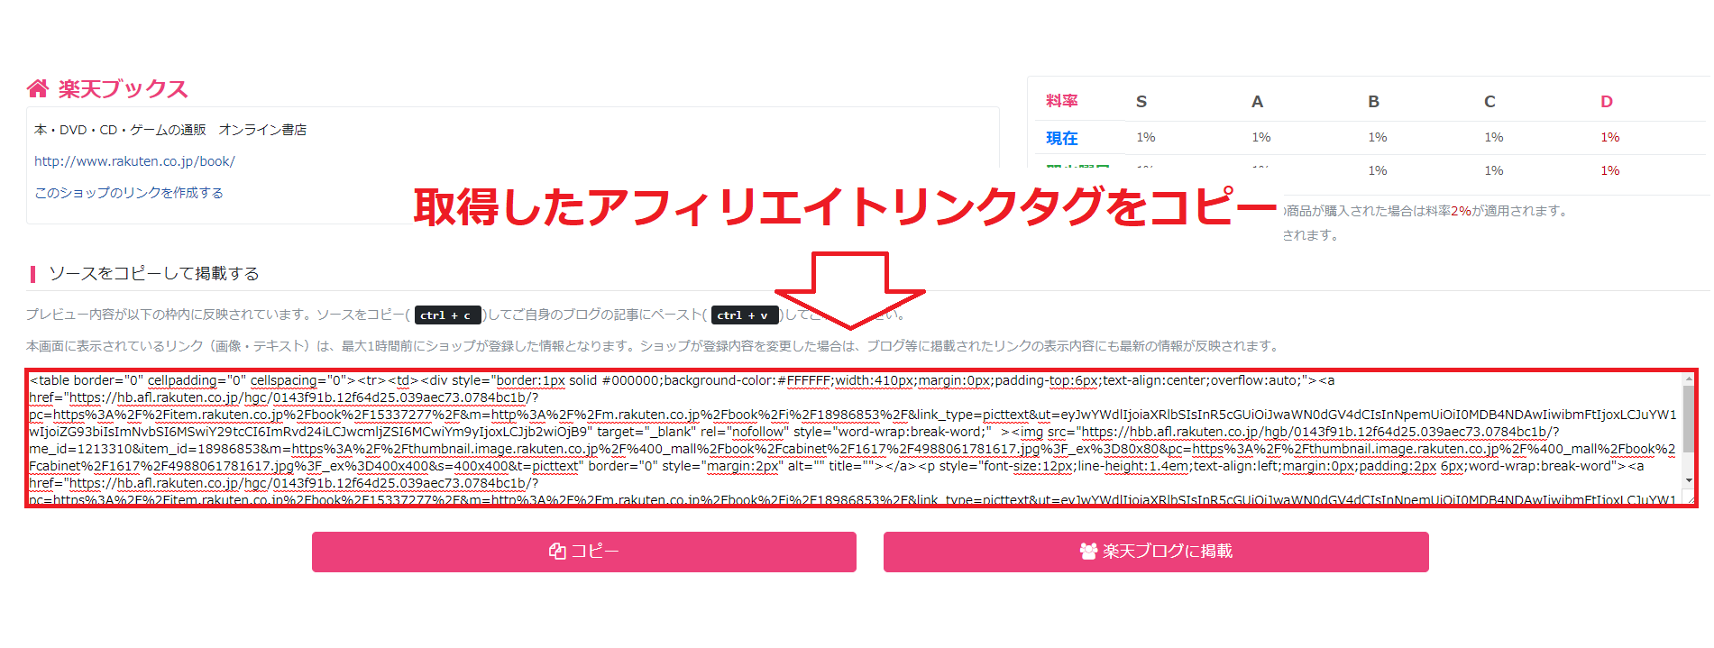Click the B rank column header
The height and width of the screenshot is (648, 1714).
point(1373,102)
